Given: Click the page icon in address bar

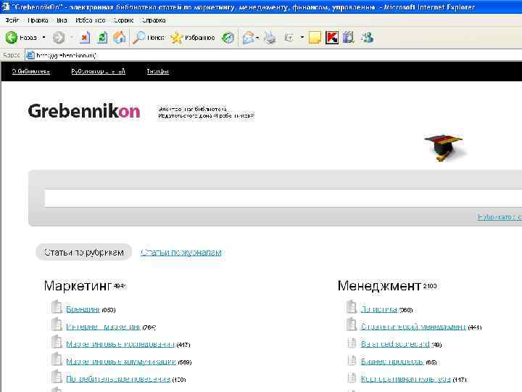Looking at the screenshot, I should 30,55.
